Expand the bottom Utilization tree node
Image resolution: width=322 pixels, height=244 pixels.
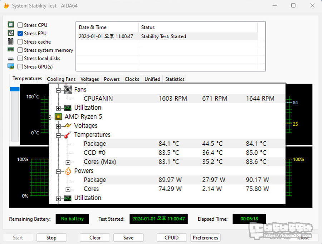coord(58,199)
